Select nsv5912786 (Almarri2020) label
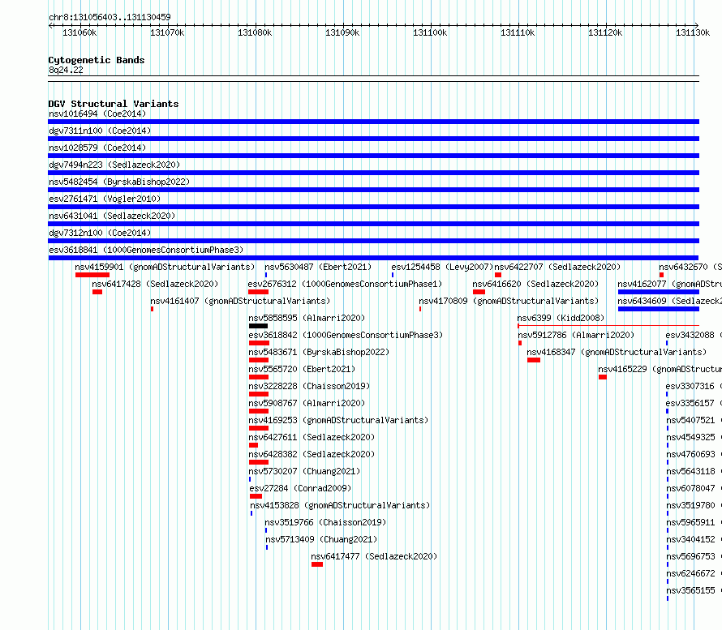 (576, 335)
